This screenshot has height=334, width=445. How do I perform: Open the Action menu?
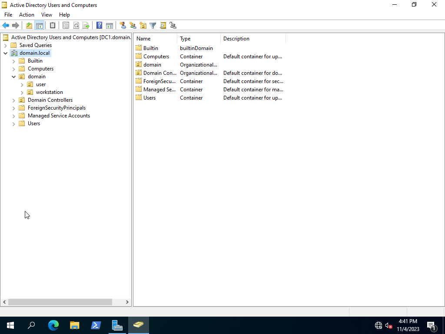[27, 15]
